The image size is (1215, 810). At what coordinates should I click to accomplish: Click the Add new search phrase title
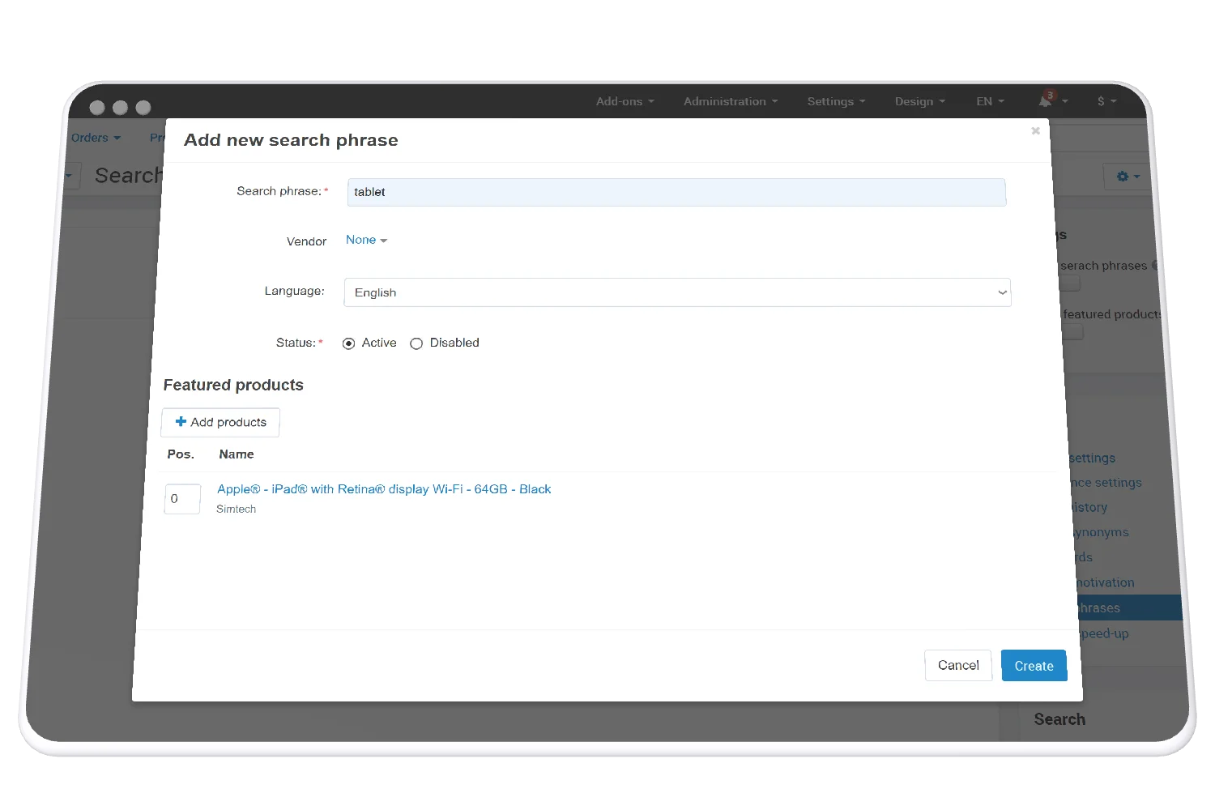[x=291, y=140]
